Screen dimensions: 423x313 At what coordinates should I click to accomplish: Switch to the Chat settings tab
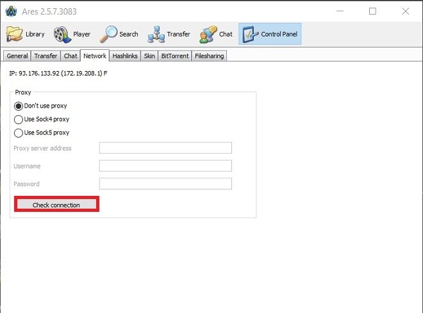70,56
